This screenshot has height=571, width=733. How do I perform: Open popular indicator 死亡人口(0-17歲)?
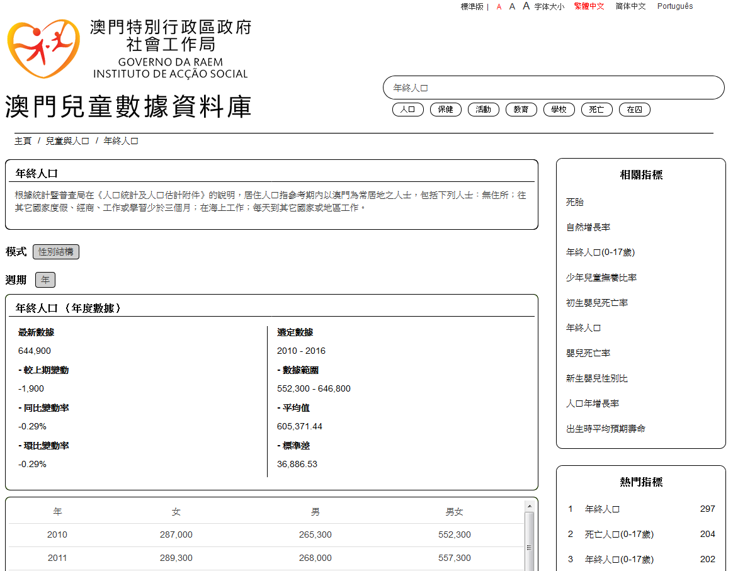[x=619, y=534]
